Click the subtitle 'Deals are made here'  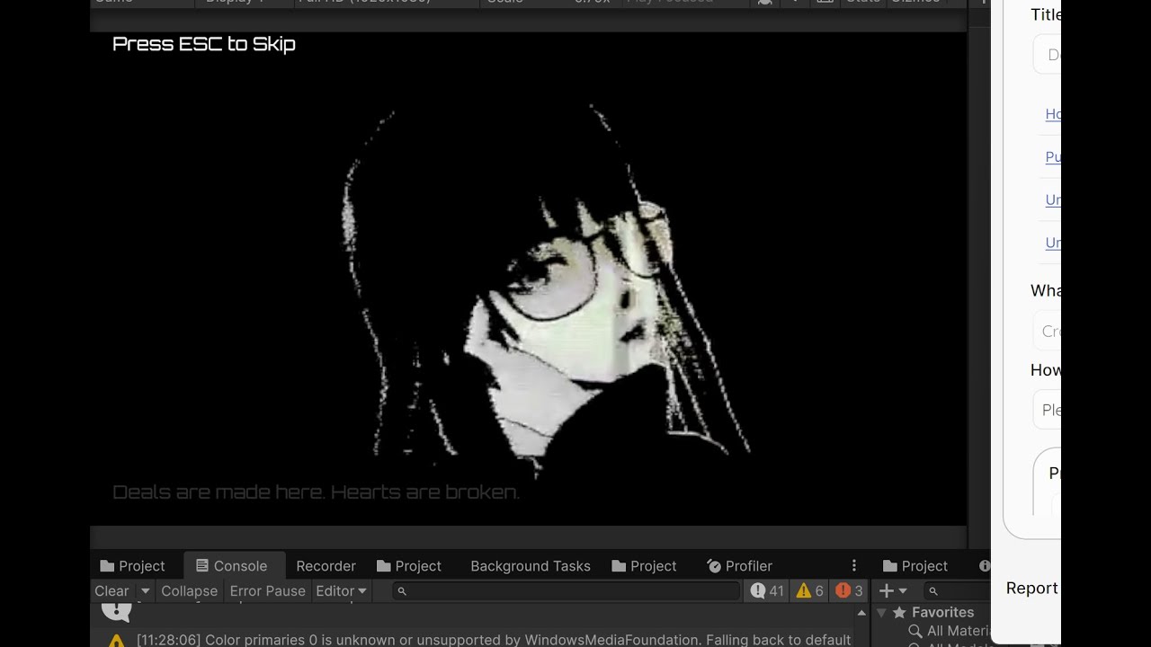(x=316, y=492)
